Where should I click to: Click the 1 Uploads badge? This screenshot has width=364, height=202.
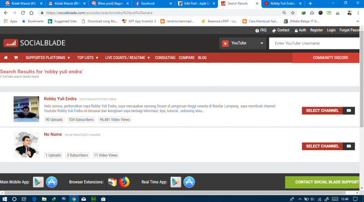click(53, 155)
